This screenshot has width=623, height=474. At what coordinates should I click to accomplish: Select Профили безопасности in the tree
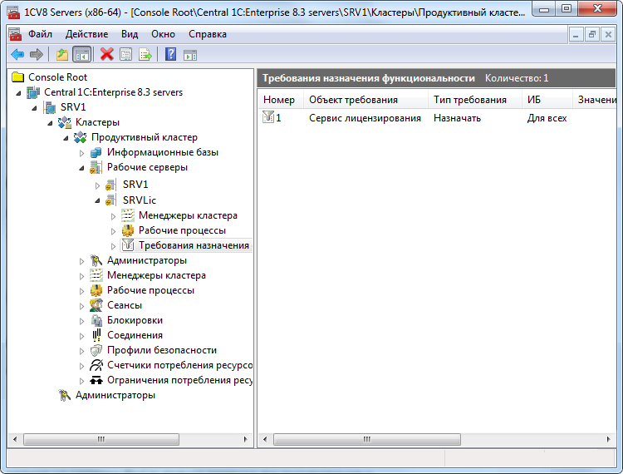click(x=161, y=350)
